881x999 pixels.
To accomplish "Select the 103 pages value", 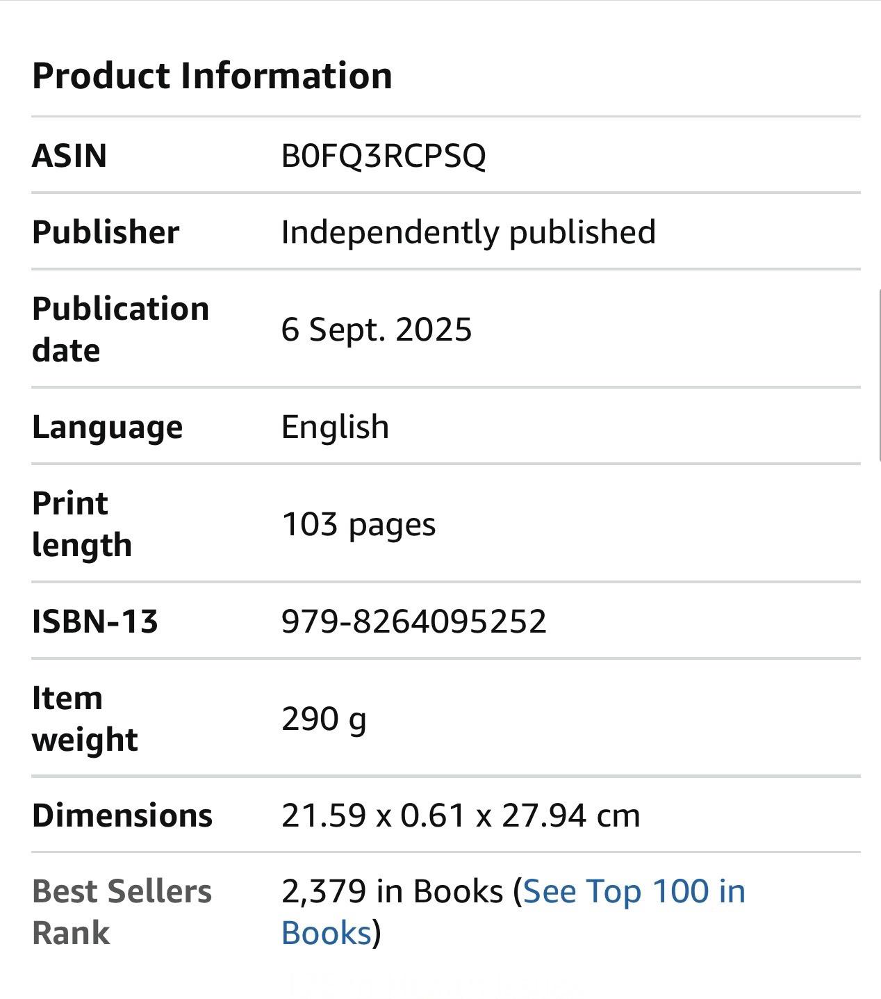I will pos(359,524).
